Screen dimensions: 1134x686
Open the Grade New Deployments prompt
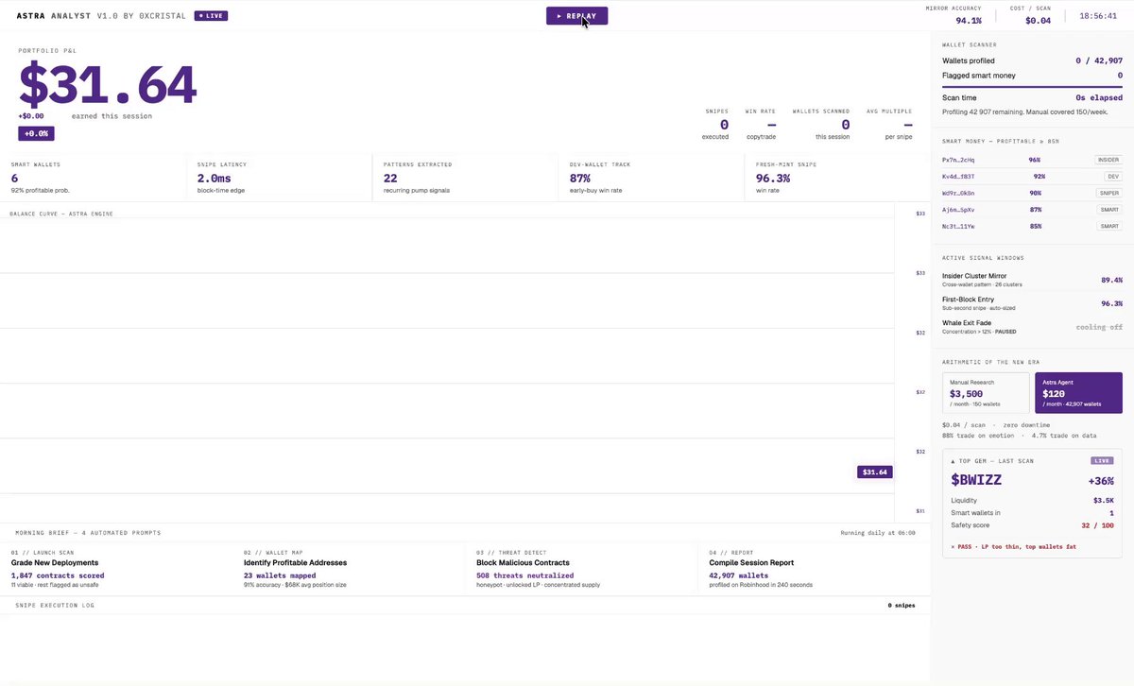118,568
